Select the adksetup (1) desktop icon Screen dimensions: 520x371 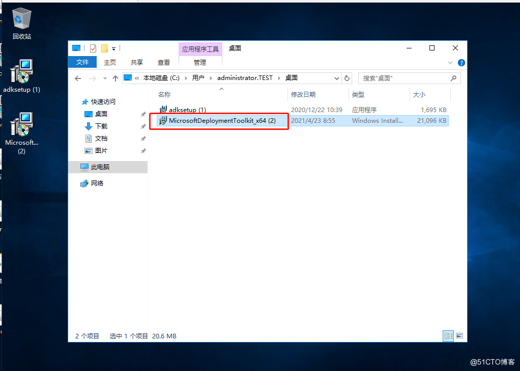point(21,76)
